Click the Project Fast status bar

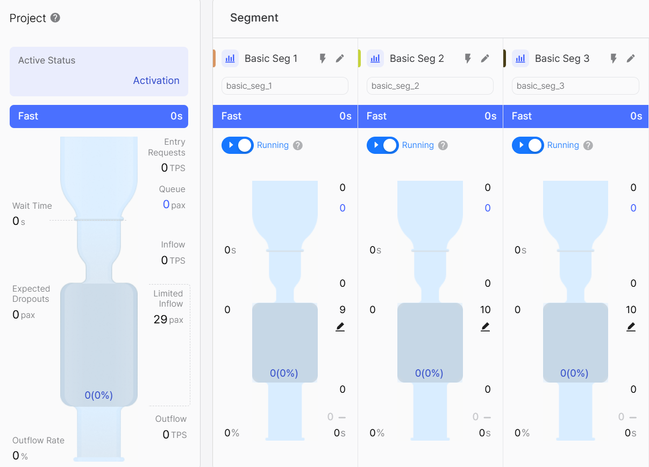click(99, 116)
